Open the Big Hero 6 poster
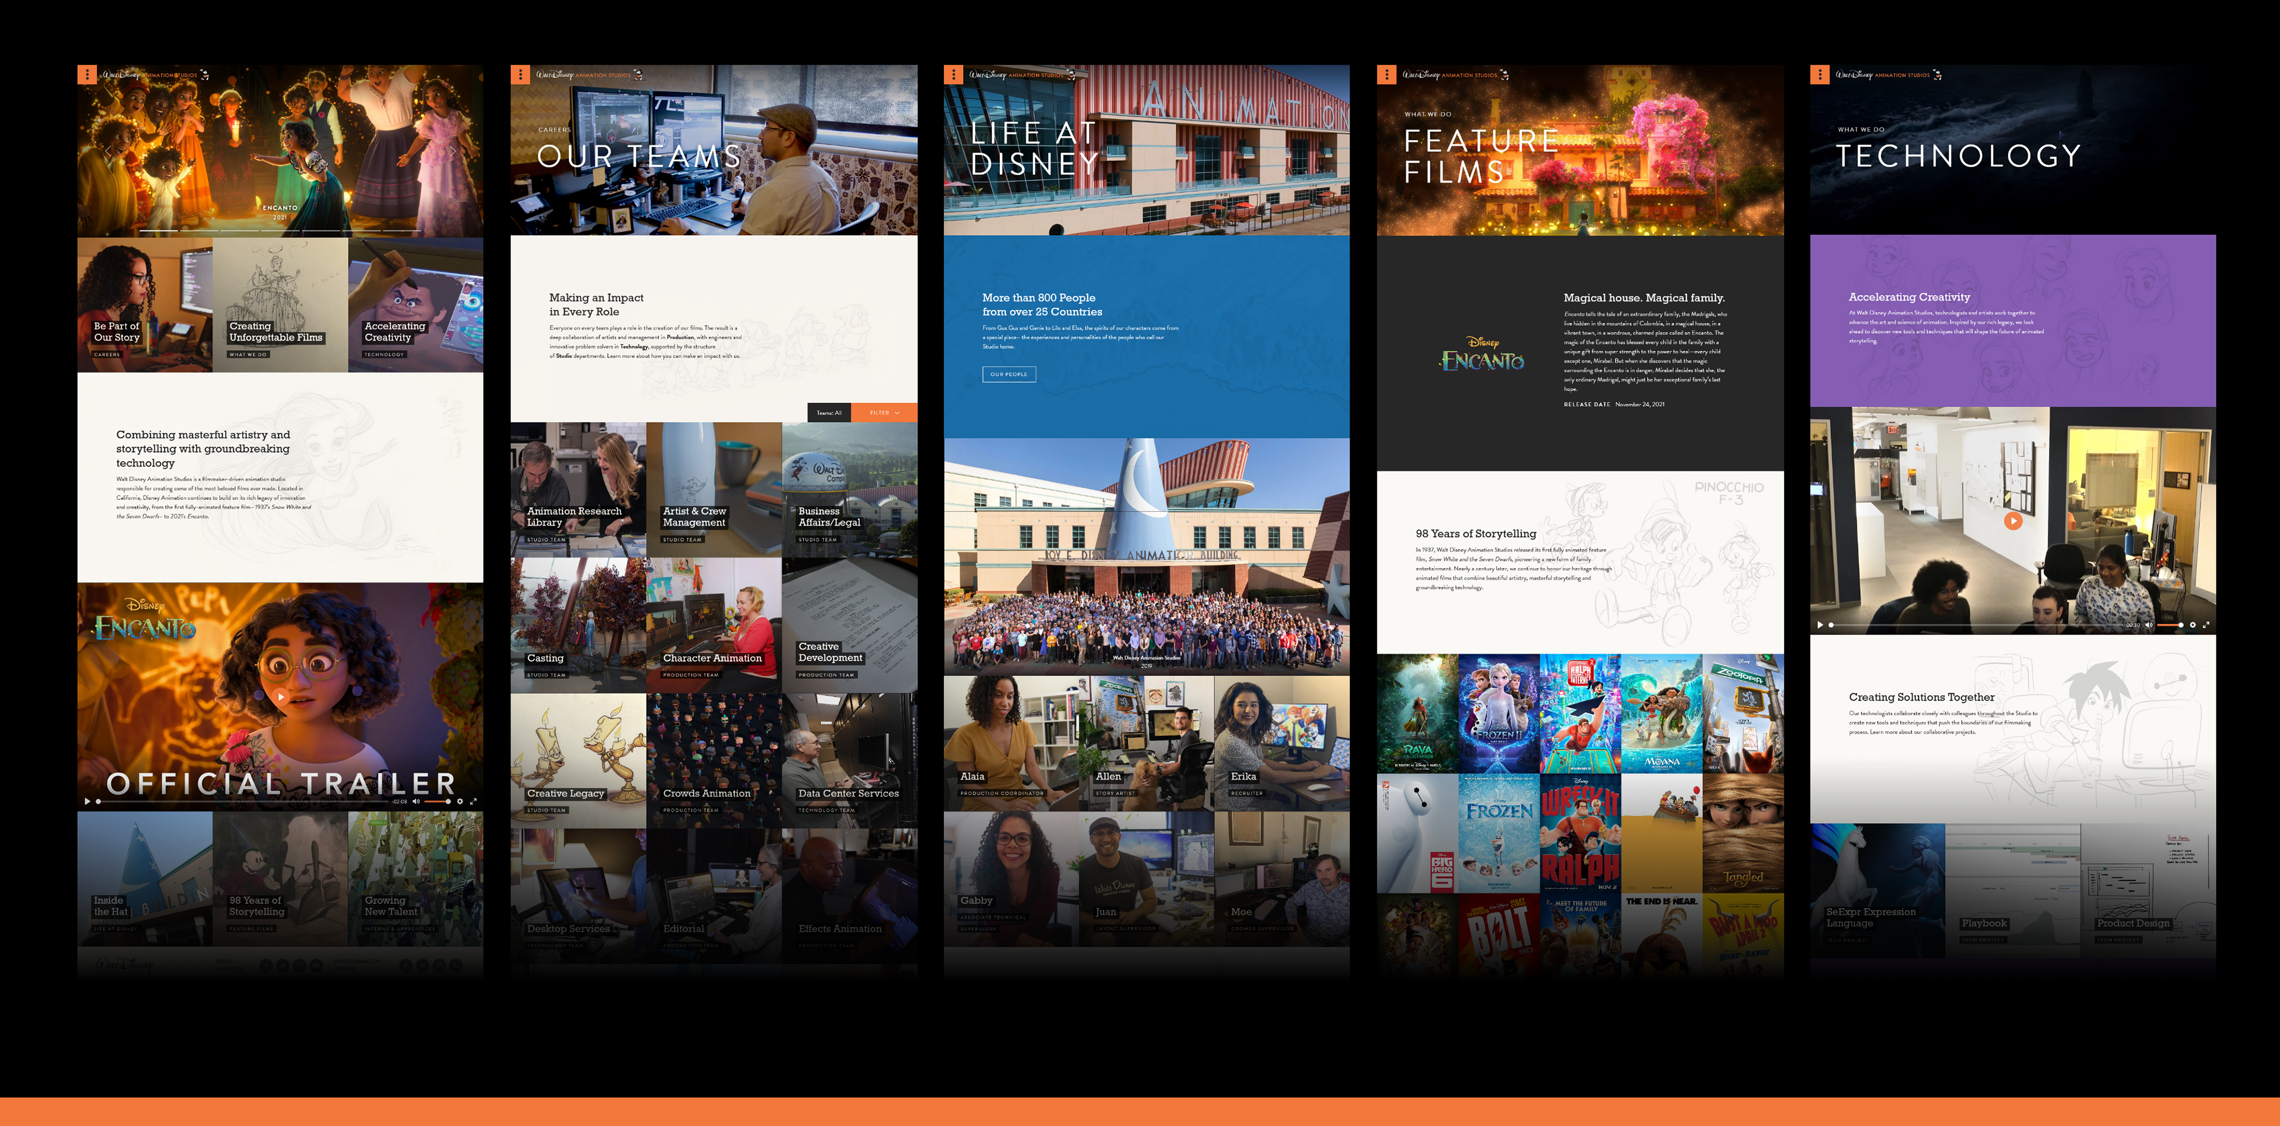Image resolution: width=2280 pixels, height=1126 pixels. point(1417,833)
